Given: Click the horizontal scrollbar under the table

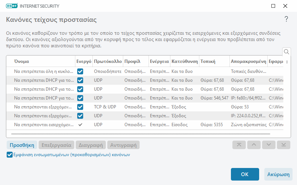Looking at the screenshot, I should [141, 134].
